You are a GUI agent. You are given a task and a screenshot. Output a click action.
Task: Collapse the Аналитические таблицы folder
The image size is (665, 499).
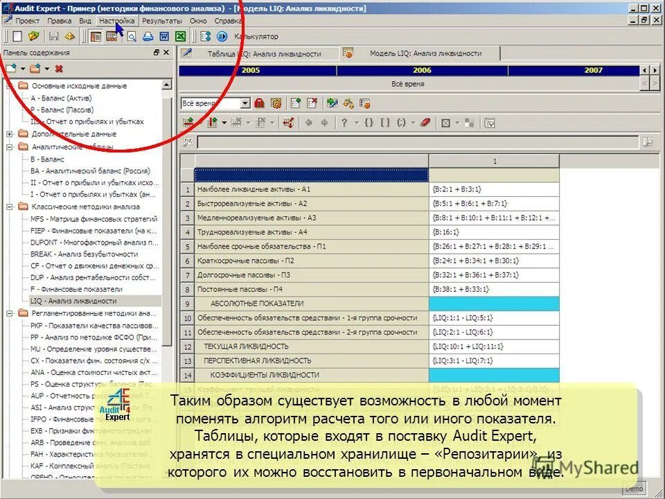[9, 147]
